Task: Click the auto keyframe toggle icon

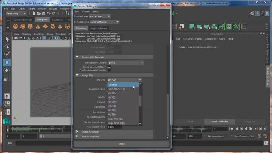Action: pyautogui.click(x=259, y=136)
